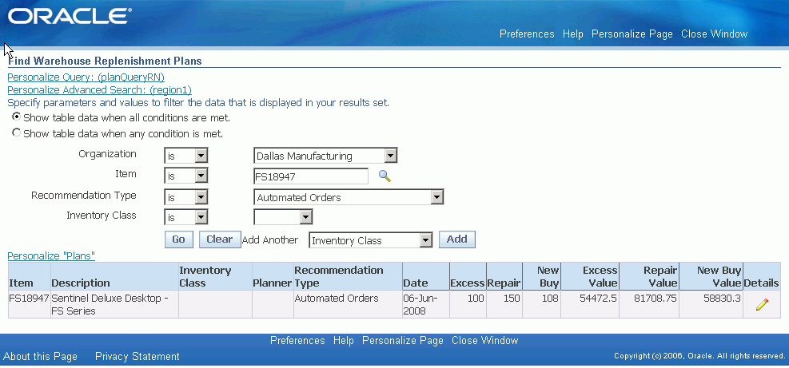Open the Organization 'is' operator dropdown
Screen dimensions: 789x368
point(186,156)
